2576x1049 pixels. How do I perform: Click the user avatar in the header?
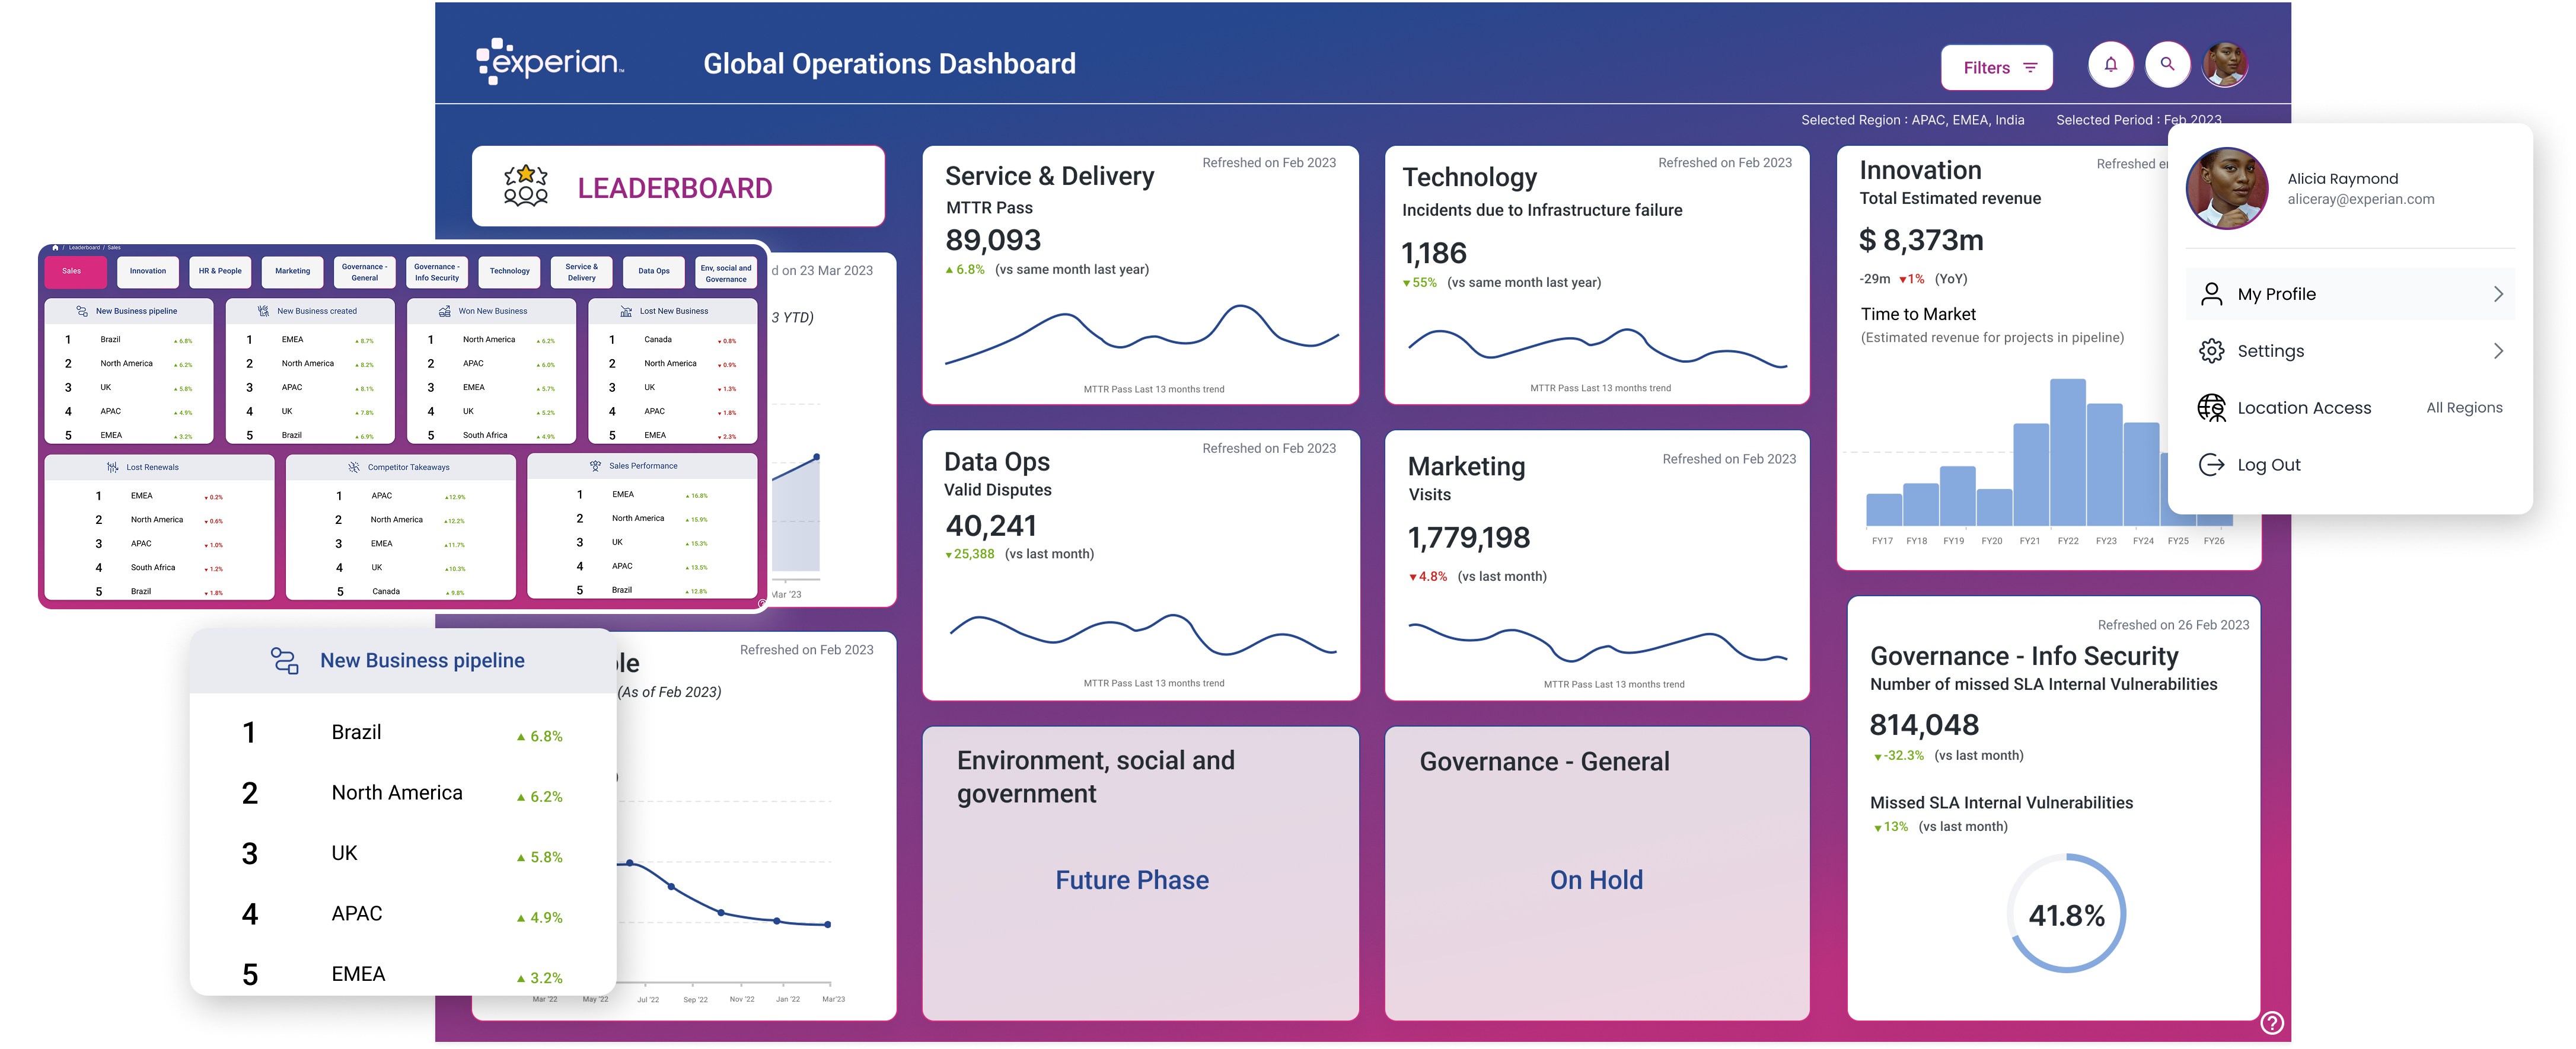pyautogui.click(x=2225, y=65)
